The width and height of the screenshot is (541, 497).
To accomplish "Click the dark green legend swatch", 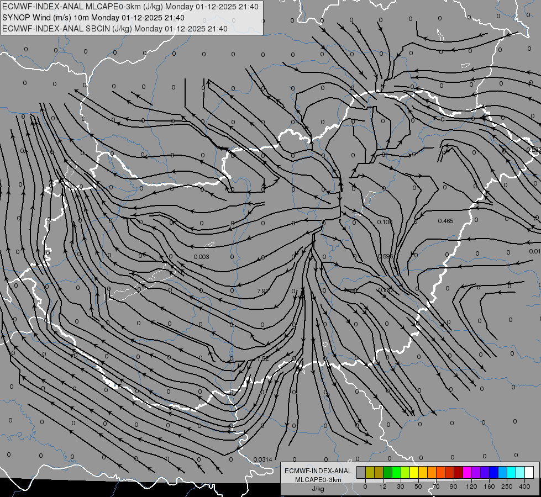I will click(388, 472).
